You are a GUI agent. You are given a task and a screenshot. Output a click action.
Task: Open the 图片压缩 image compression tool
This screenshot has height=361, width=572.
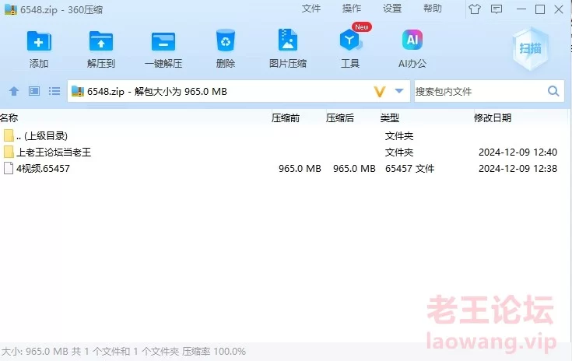pyautogui.click(x=288, y=40)
